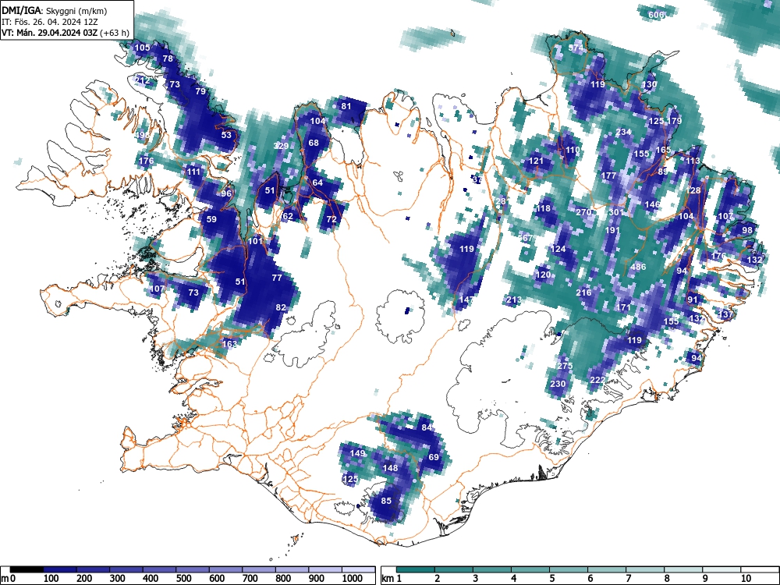Click the visibility value '72' on the map

click(x=331, y=219)
